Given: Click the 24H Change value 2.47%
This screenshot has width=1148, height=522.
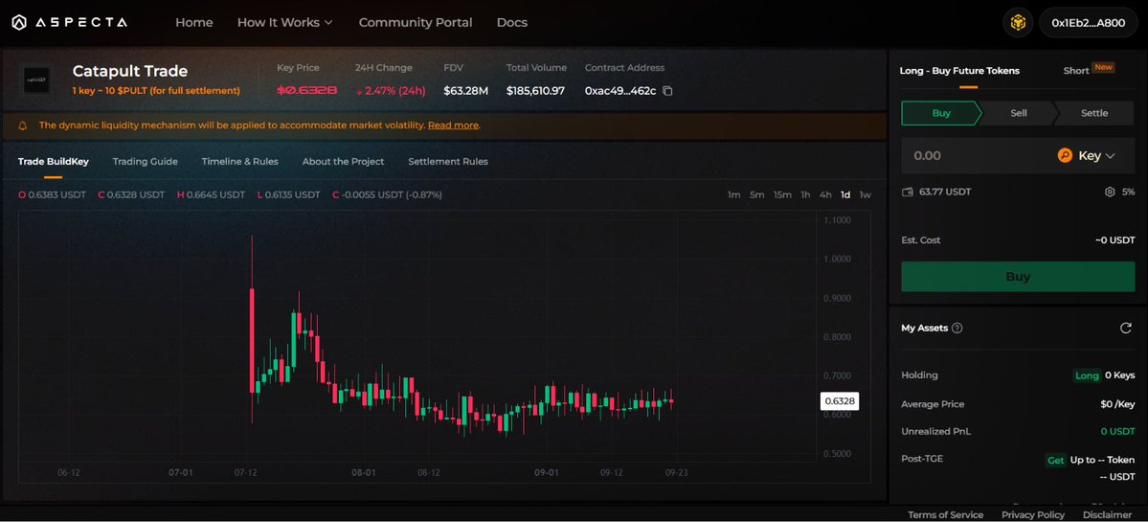Looking at the screenshot, I should pos(390,91).
